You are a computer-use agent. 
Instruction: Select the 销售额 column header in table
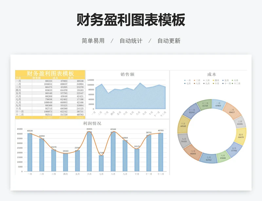(37, 78)
